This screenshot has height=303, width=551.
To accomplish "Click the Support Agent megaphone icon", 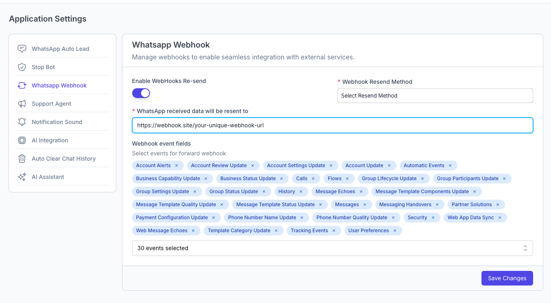I will (22, 104).
